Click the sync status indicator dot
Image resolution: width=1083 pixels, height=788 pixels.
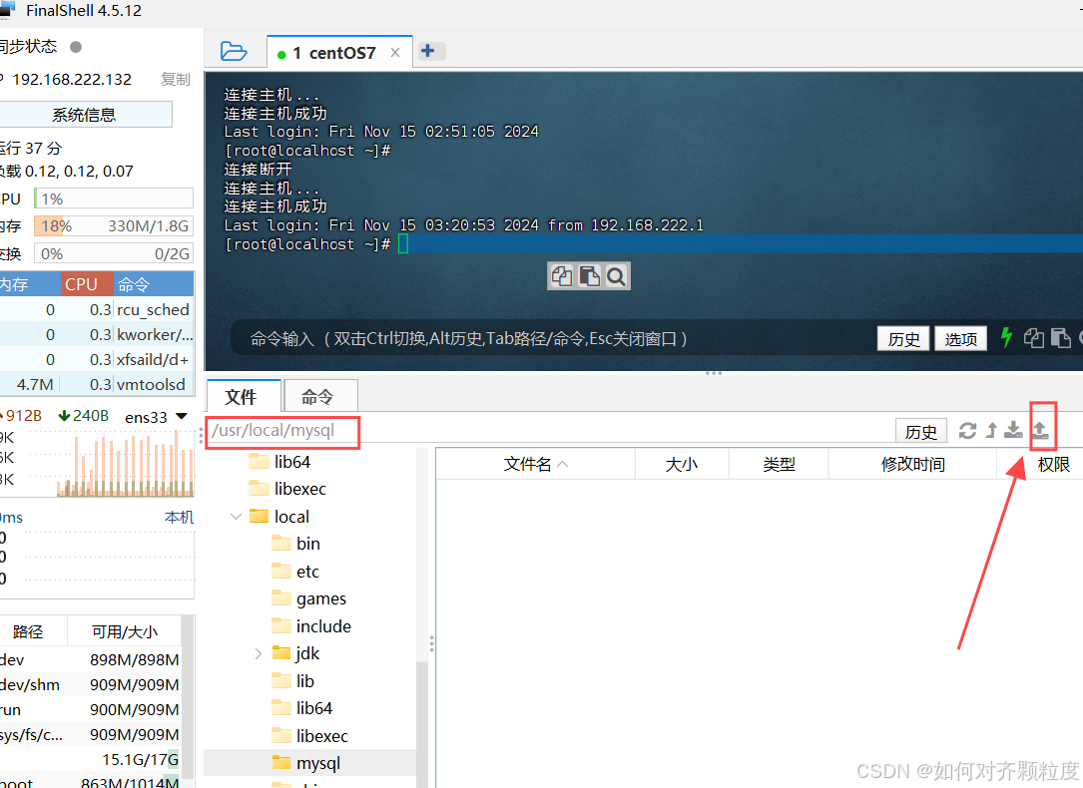click(76, 47)
